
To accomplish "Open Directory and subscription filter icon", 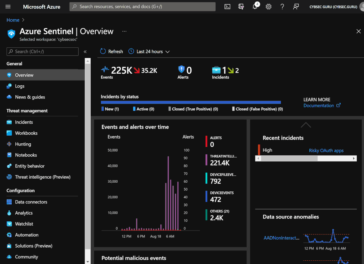I will [x=241, y=7].
